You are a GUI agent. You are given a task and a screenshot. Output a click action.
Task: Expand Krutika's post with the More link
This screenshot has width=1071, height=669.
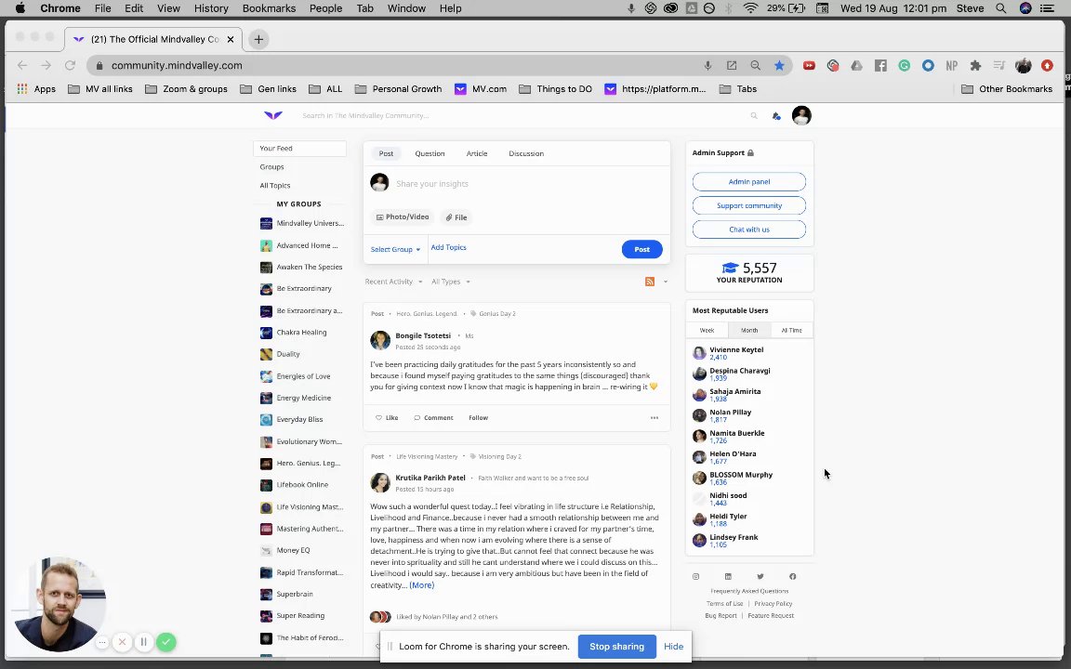tap(421, 585)
